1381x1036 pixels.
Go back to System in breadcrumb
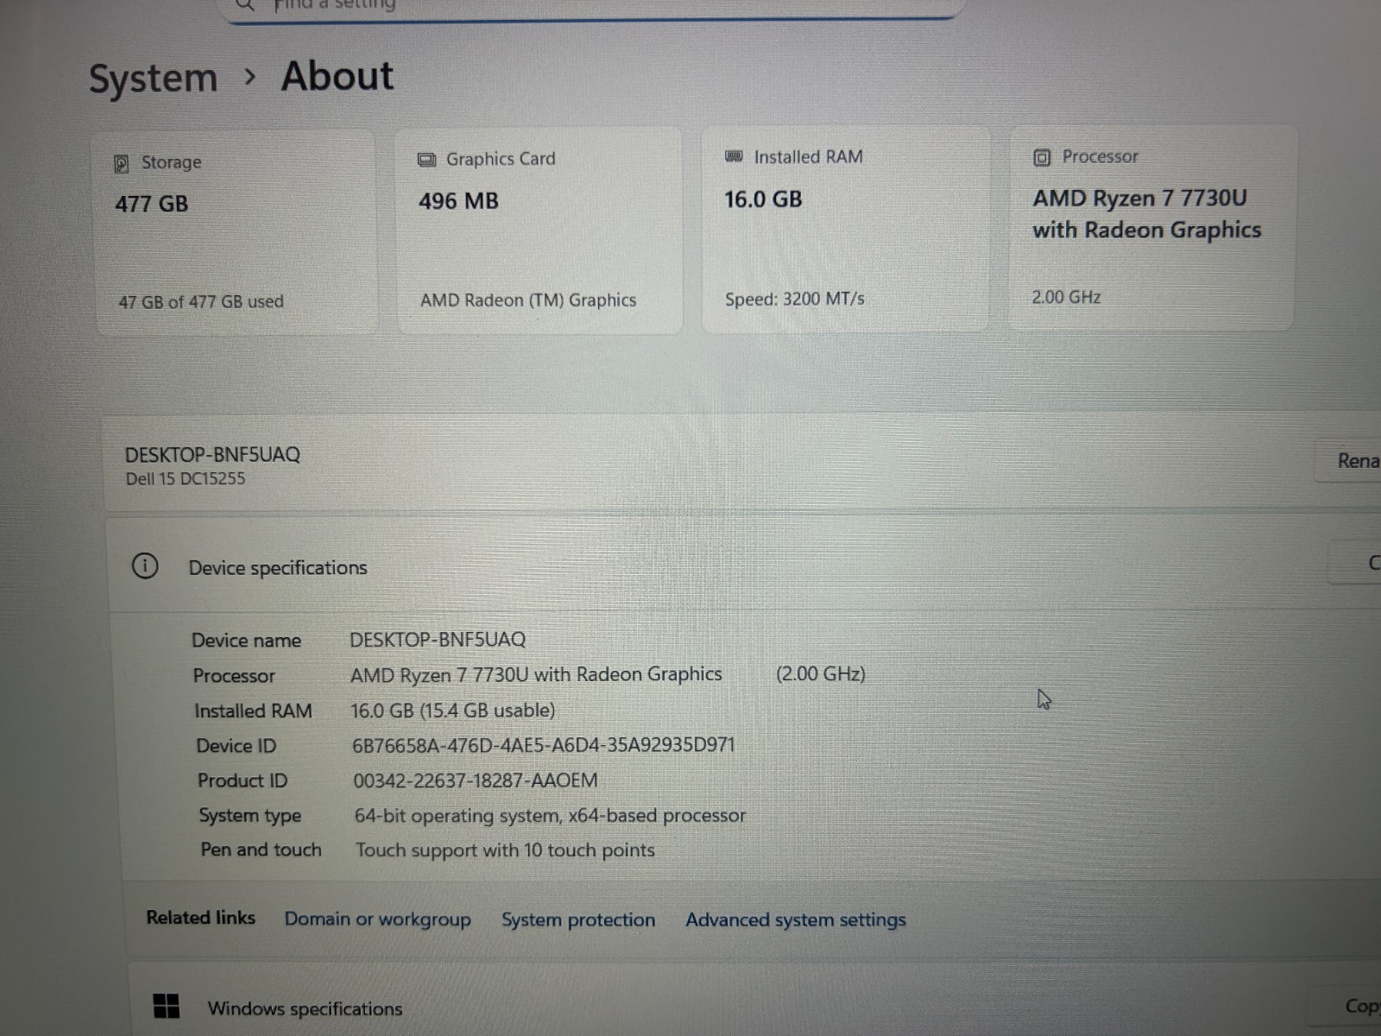click(x=154, y=79)
